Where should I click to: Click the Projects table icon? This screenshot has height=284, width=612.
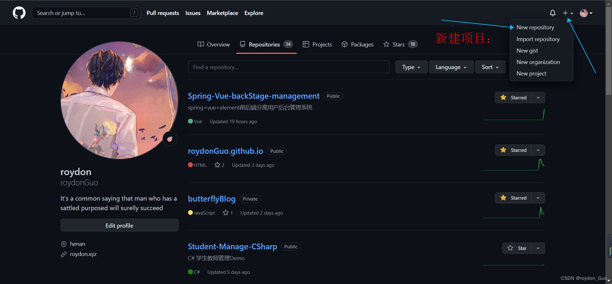click(306, 44)
